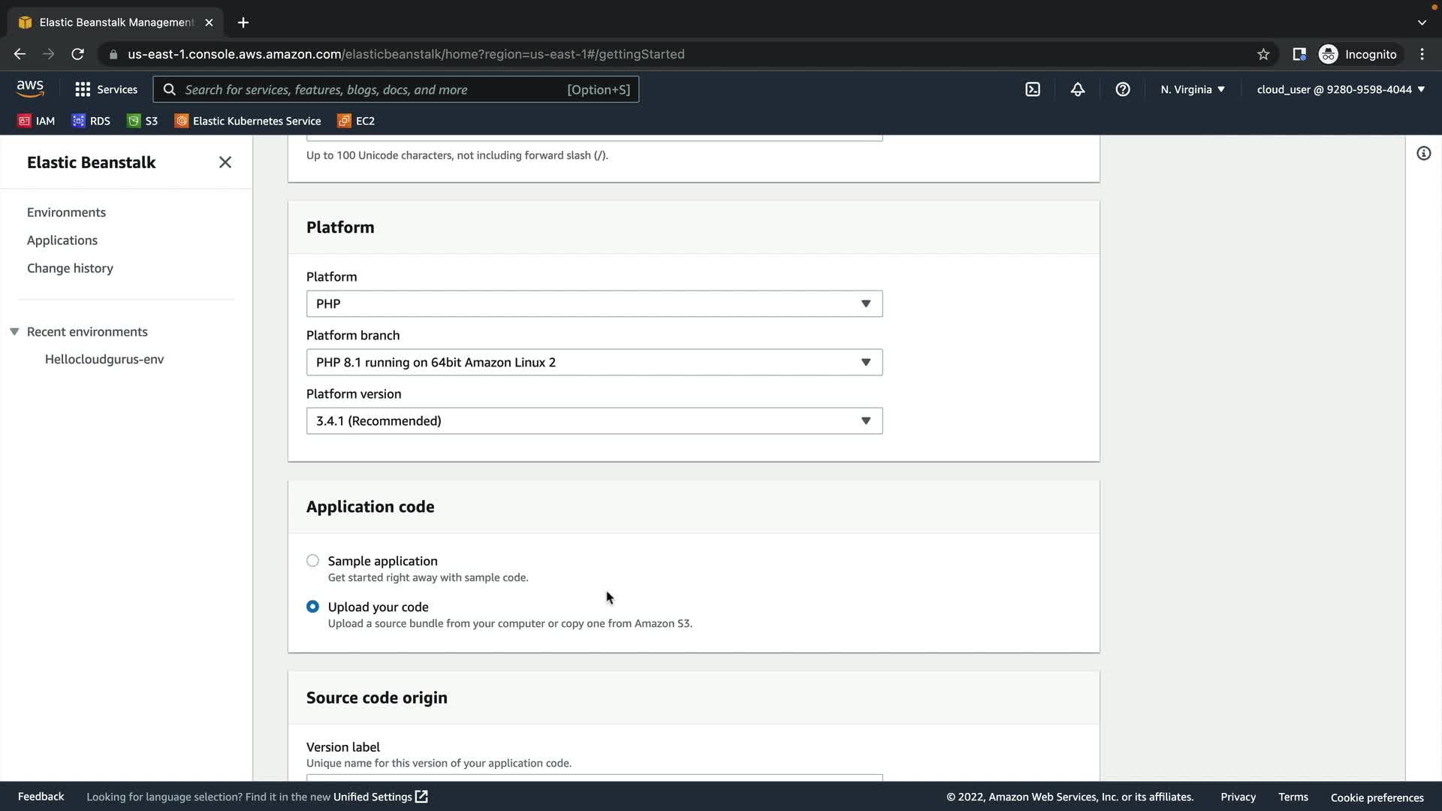
Task: Select the Sample application radio button
Action: click(x=312, y=561)
